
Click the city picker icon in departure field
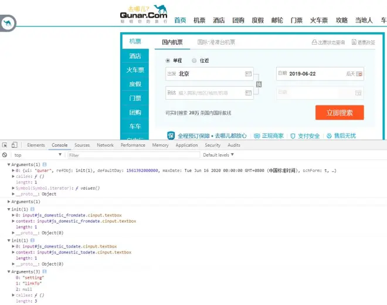[248, 74]
